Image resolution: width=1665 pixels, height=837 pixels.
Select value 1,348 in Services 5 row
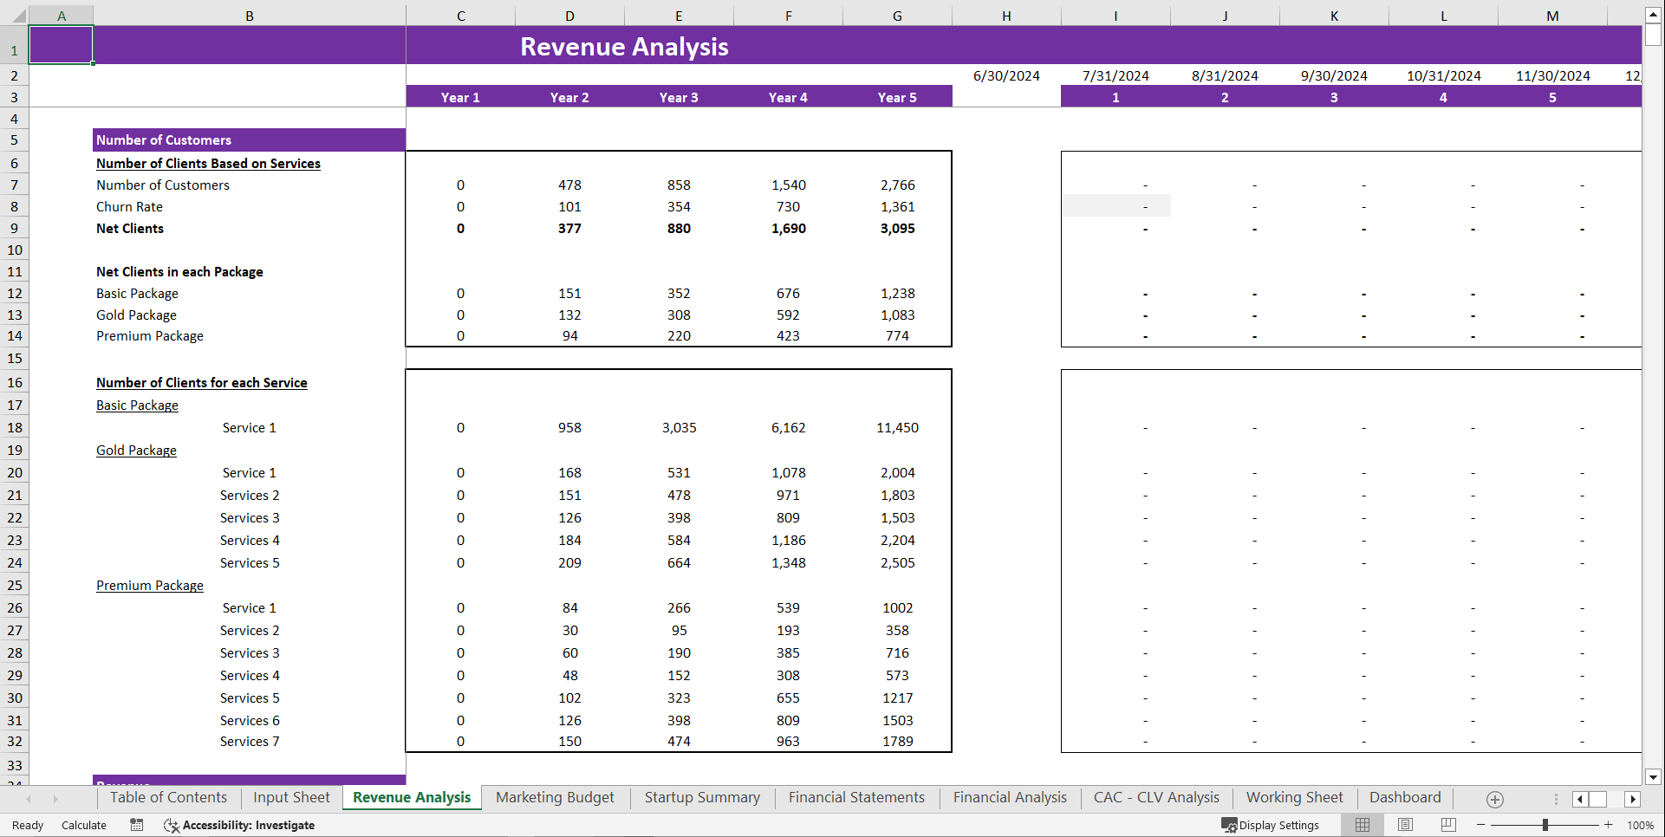coord(788,562)
